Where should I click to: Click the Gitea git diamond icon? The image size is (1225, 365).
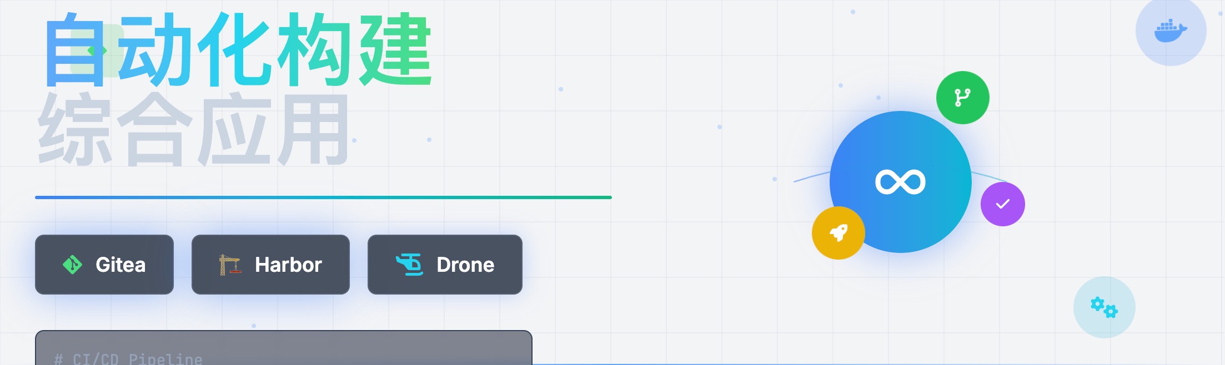[72, 265]
